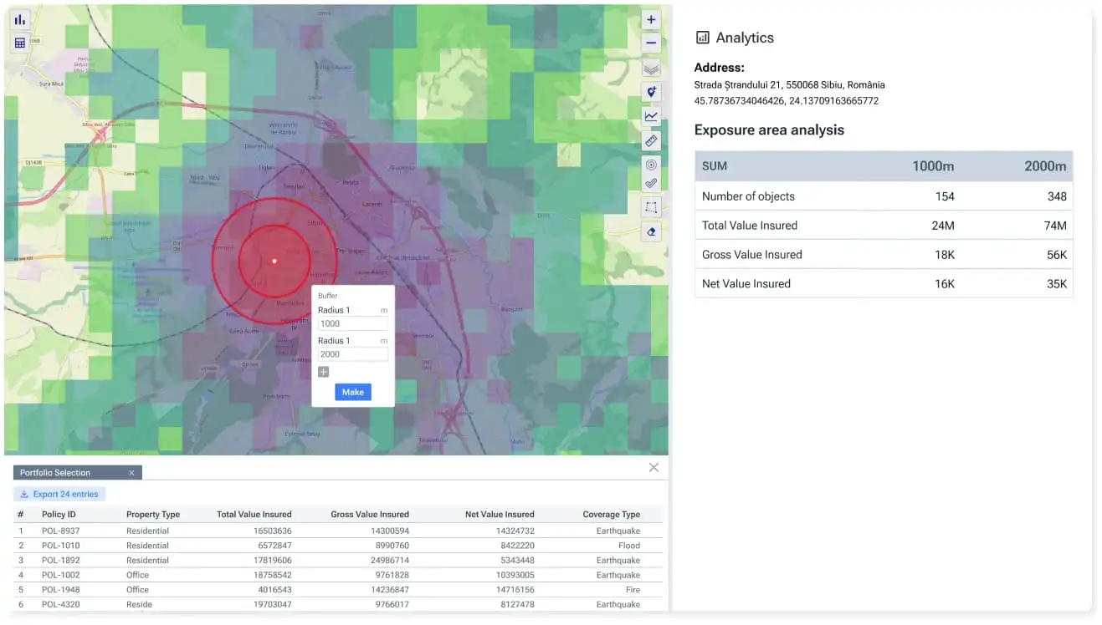This screenshot has height=625, width=1102.
Task: Close the Portfolio Selection tab
Action: pyautogui.click(x=131, y=473)
